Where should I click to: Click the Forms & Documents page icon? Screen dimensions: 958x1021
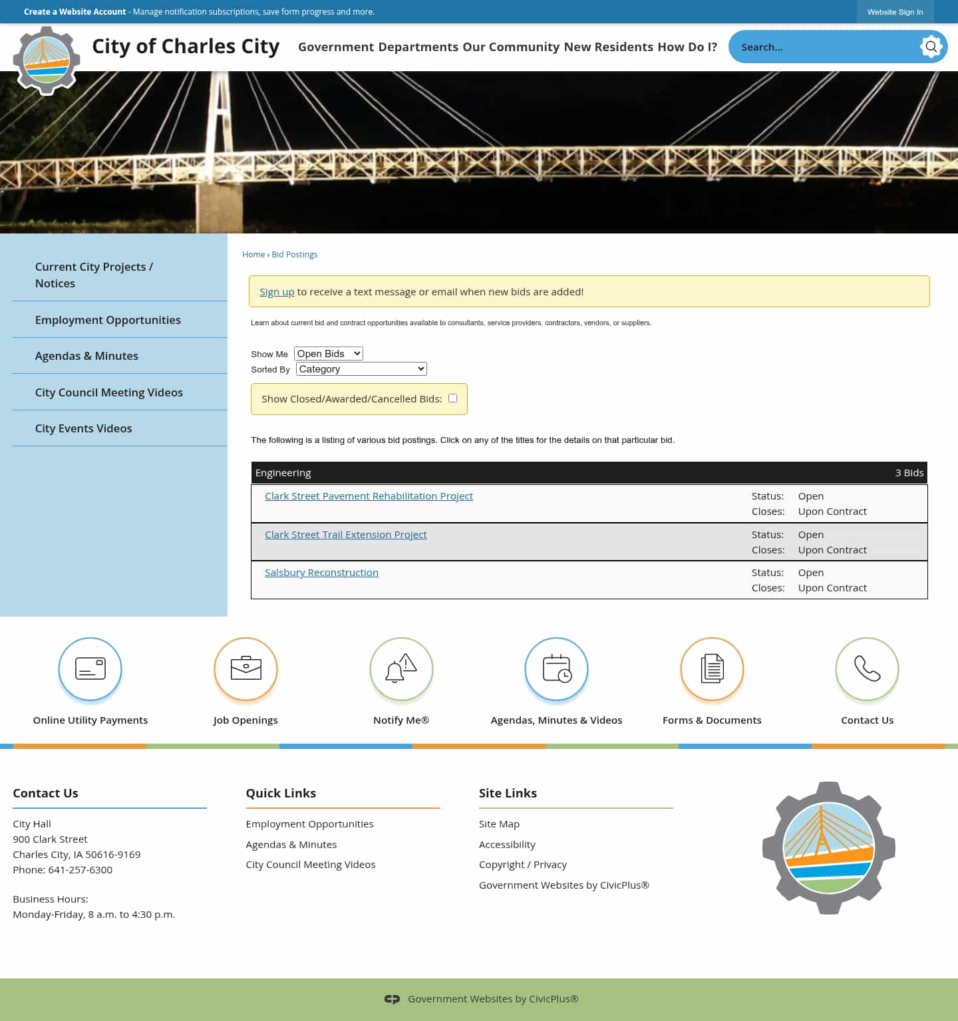[712, 668]
